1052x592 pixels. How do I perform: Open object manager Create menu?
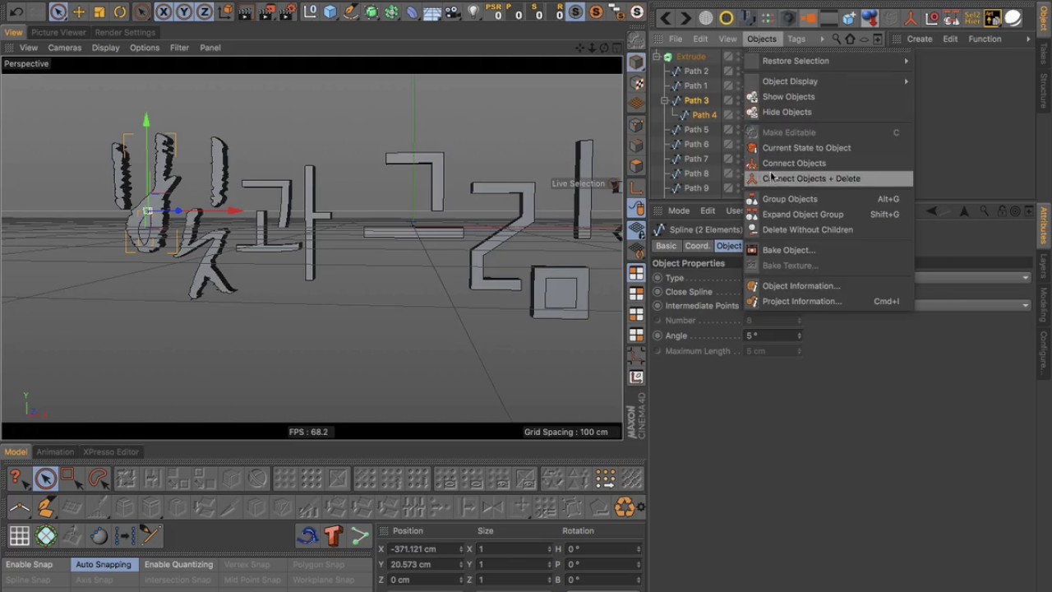click(920, 39)
